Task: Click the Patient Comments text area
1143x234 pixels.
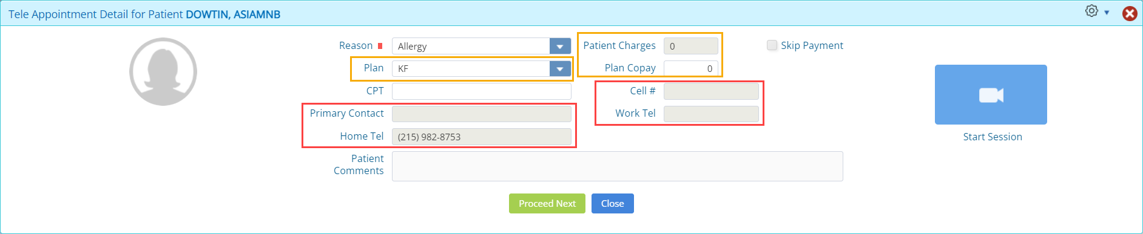Action: [x=618, y=166]
